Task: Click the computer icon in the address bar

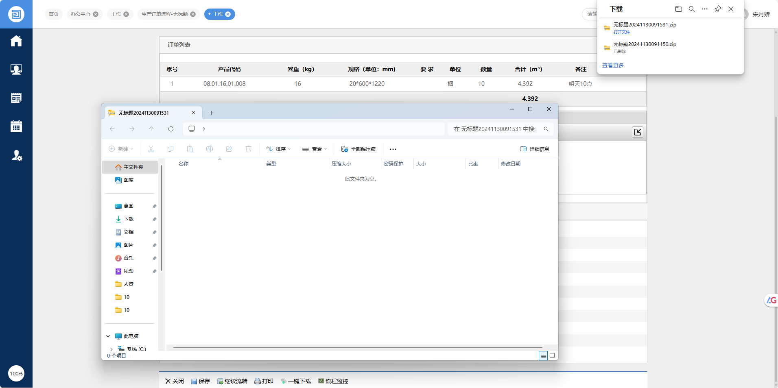Action: [x=192, y=129]
